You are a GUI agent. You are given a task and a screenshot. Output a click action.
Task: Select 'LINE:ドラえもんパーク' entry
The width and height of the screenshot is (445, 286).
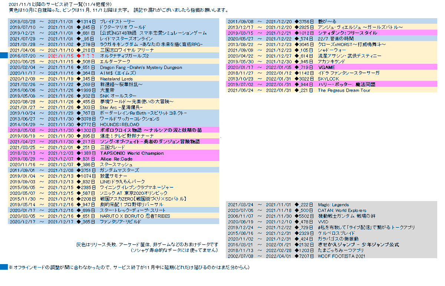coord(123,182)
